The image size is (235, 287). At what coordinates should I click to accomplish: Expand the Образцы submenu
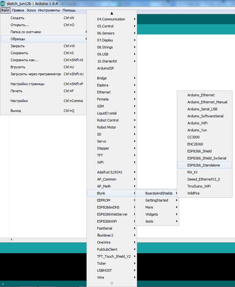click(44, 39)
